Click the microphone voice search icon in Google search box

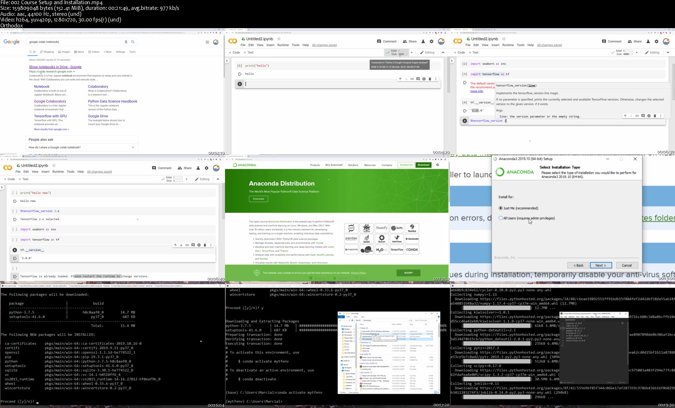pos(126,42)
